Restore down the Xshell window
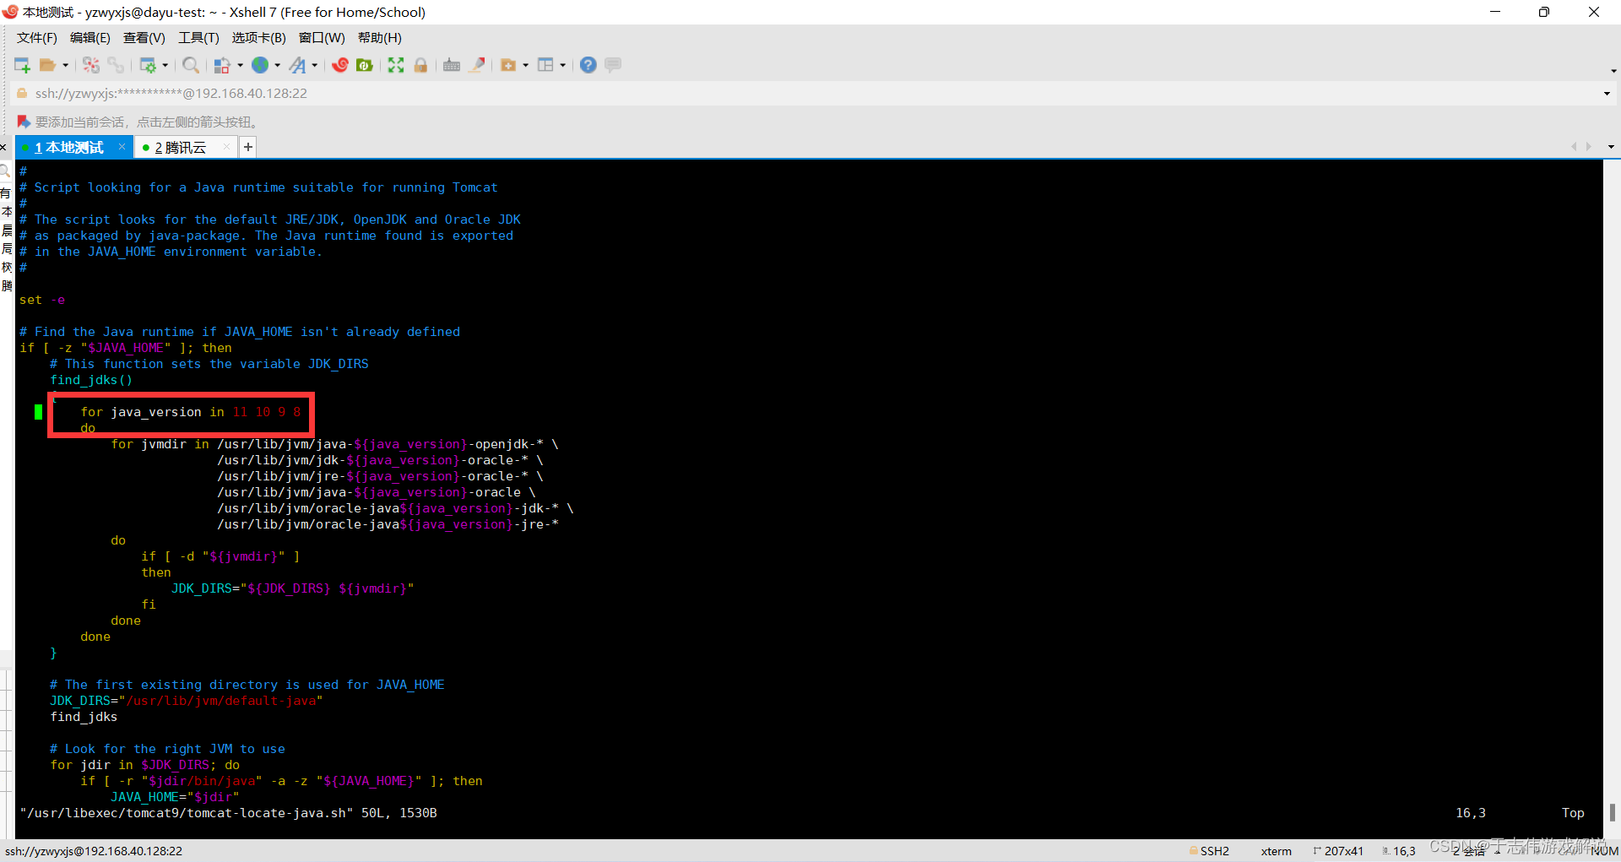 (x=1544, y=12)
